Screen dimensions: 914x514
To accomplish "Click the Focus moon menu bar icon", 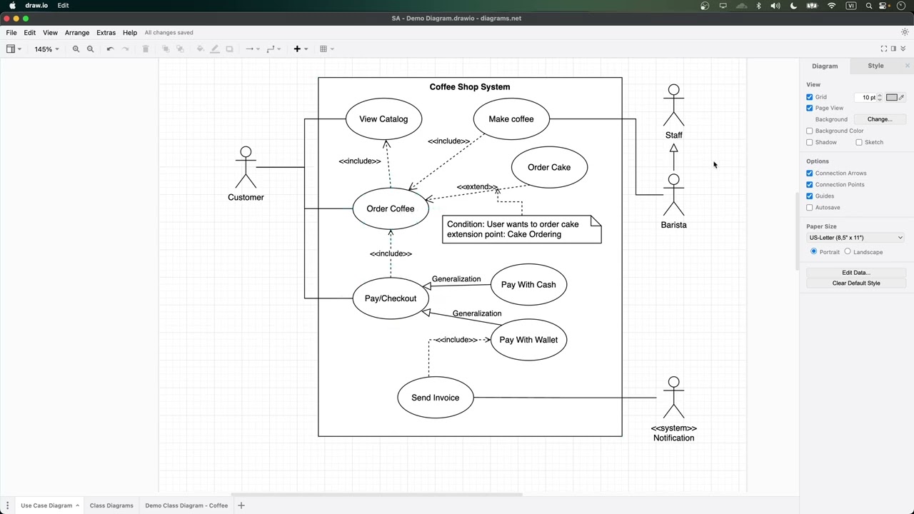I will [x=793, y=6].
